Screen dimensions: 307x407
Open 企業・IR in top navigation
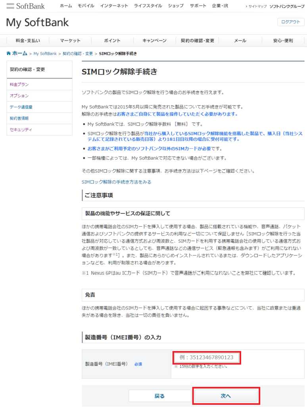coord(220,6)
